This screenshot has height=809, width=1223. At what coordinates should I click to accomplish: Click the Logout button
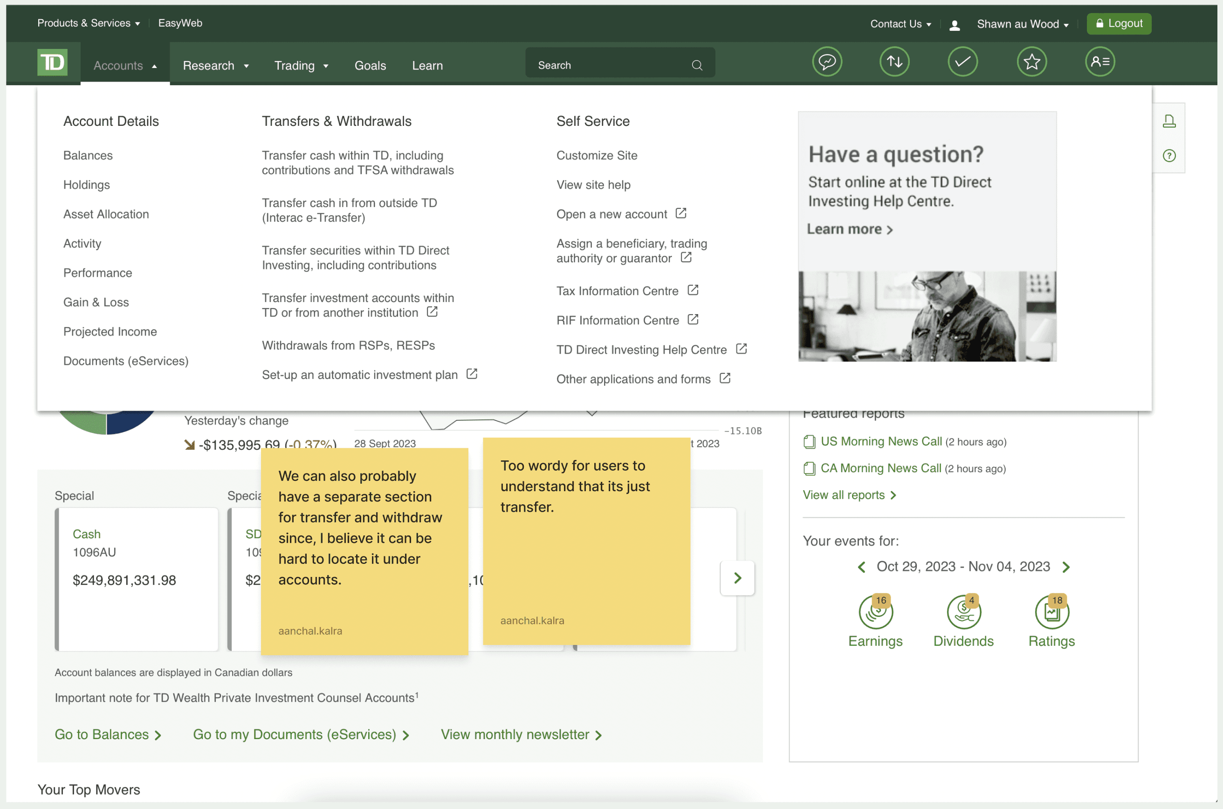pyautogui.click(x=1118, y=24)
